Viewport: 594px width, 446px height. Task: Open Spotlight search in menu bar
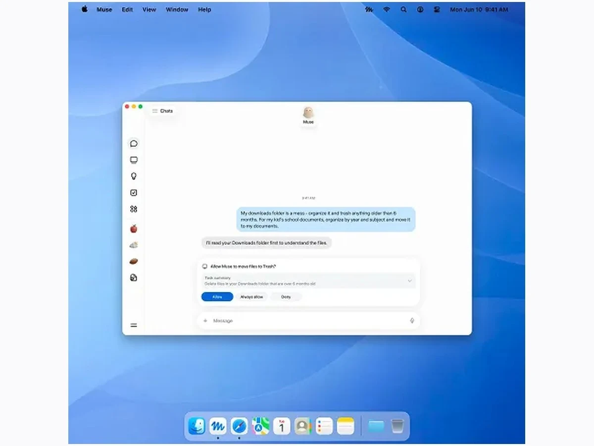coord(403,9)
